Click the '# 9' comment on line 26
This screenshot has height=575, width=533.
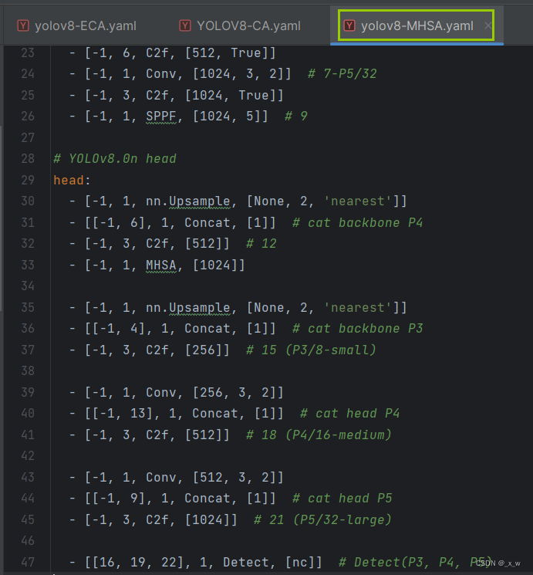pos(296,117)
